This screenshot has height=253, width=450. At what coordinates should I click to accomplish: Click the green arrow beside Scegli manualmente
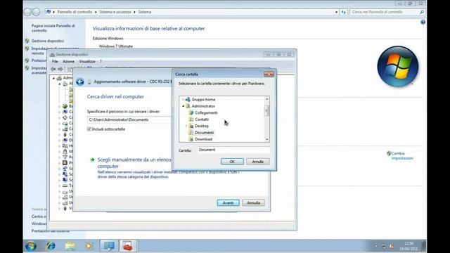(x=92, y=160)
